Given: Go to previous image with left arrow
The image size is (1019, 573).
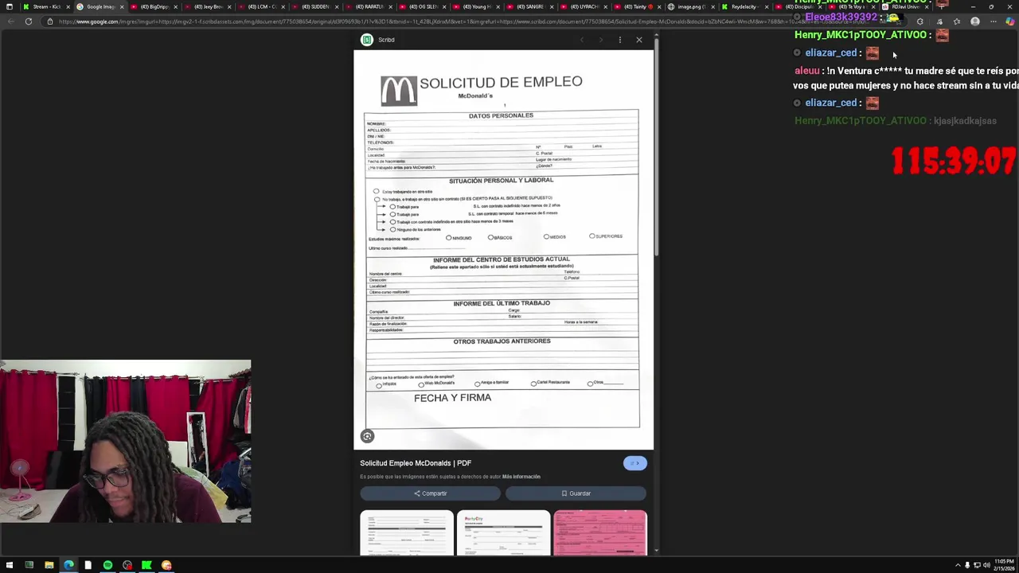Looking at the screenshot, I should click(582, 40).
